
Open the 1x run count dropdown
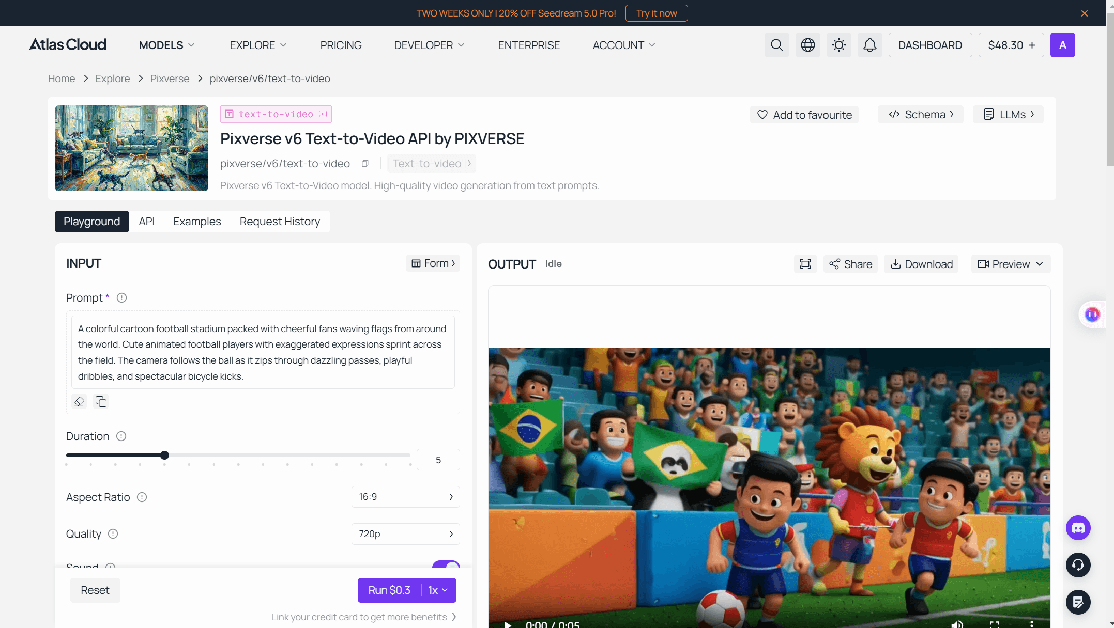point(438,590)
